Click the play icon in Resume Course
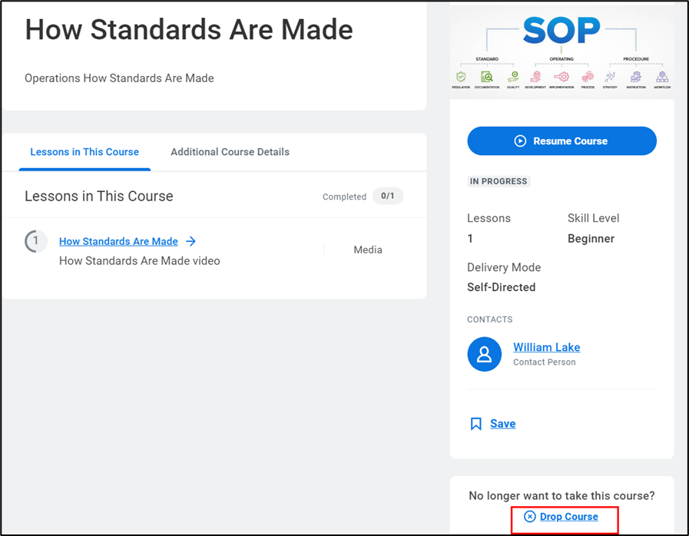This screenshot has height=536, width=689. (x=520, y=141)
